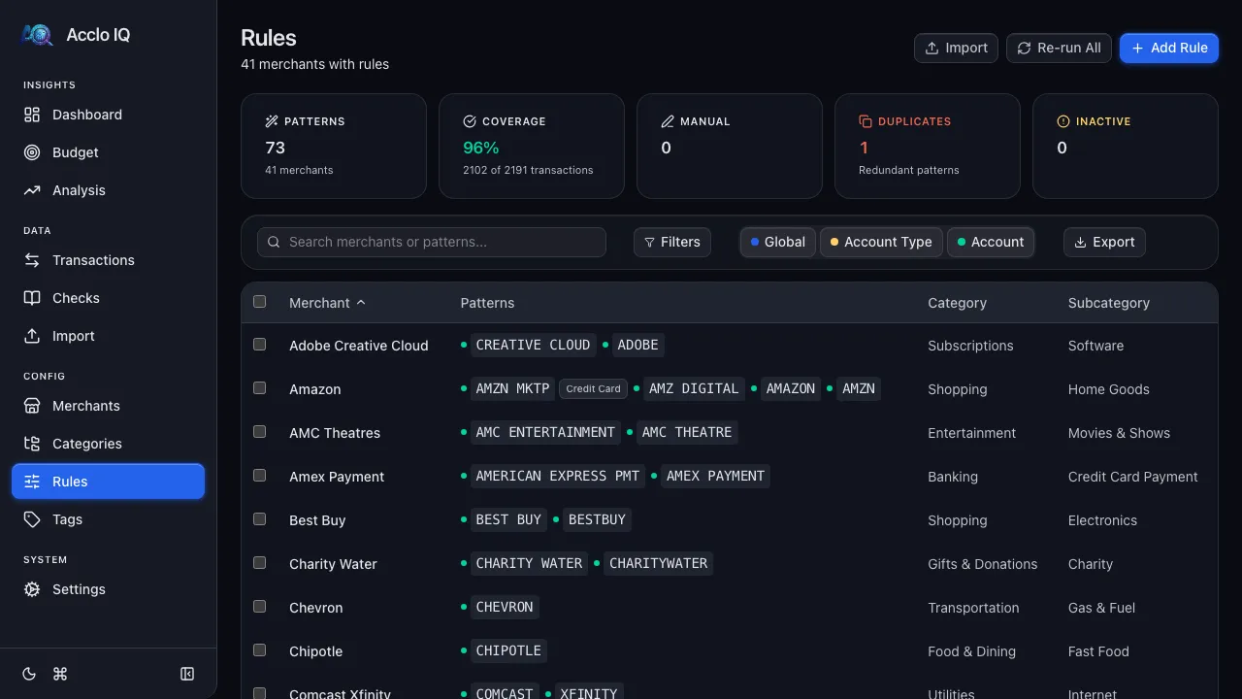Open Checks page

point(108,298)
